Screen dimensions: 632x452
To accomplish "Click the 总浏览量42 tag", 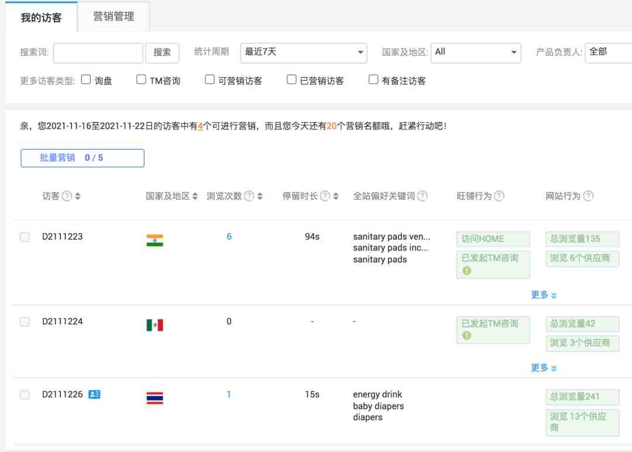I will [582, 324].
